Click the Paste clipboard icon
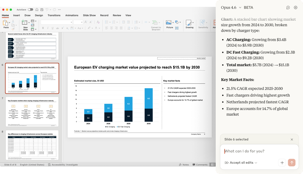Viewport: 303px width, 174px height. click(x=6, y=23)
